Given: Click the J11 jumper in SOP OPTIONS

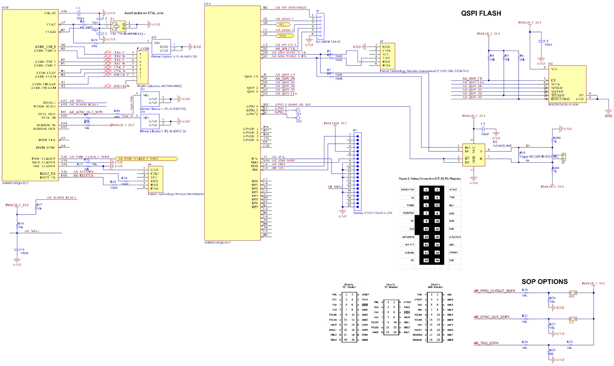Looking at the screenshot, I should pos(572,319).
